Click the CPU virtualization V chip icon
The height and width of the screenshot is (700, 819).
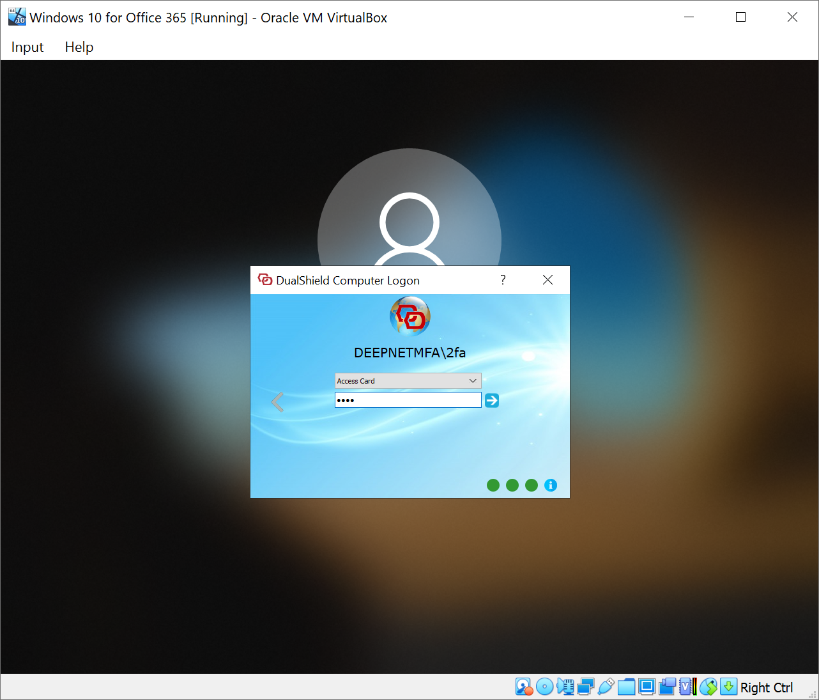pos(687,687)
